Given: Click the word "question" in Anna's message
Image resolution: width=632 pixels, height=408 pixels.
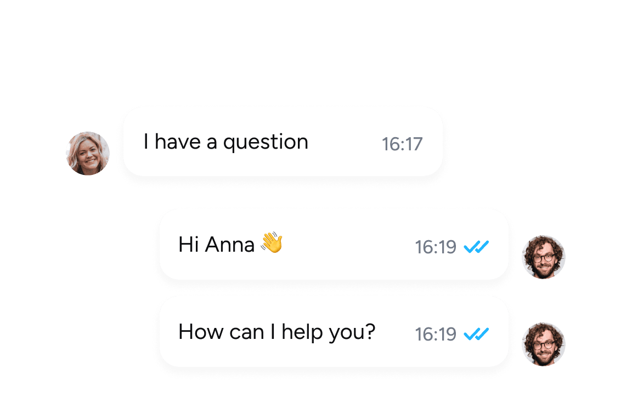Looking at the screenshot, I should click(x=266, y=143).
